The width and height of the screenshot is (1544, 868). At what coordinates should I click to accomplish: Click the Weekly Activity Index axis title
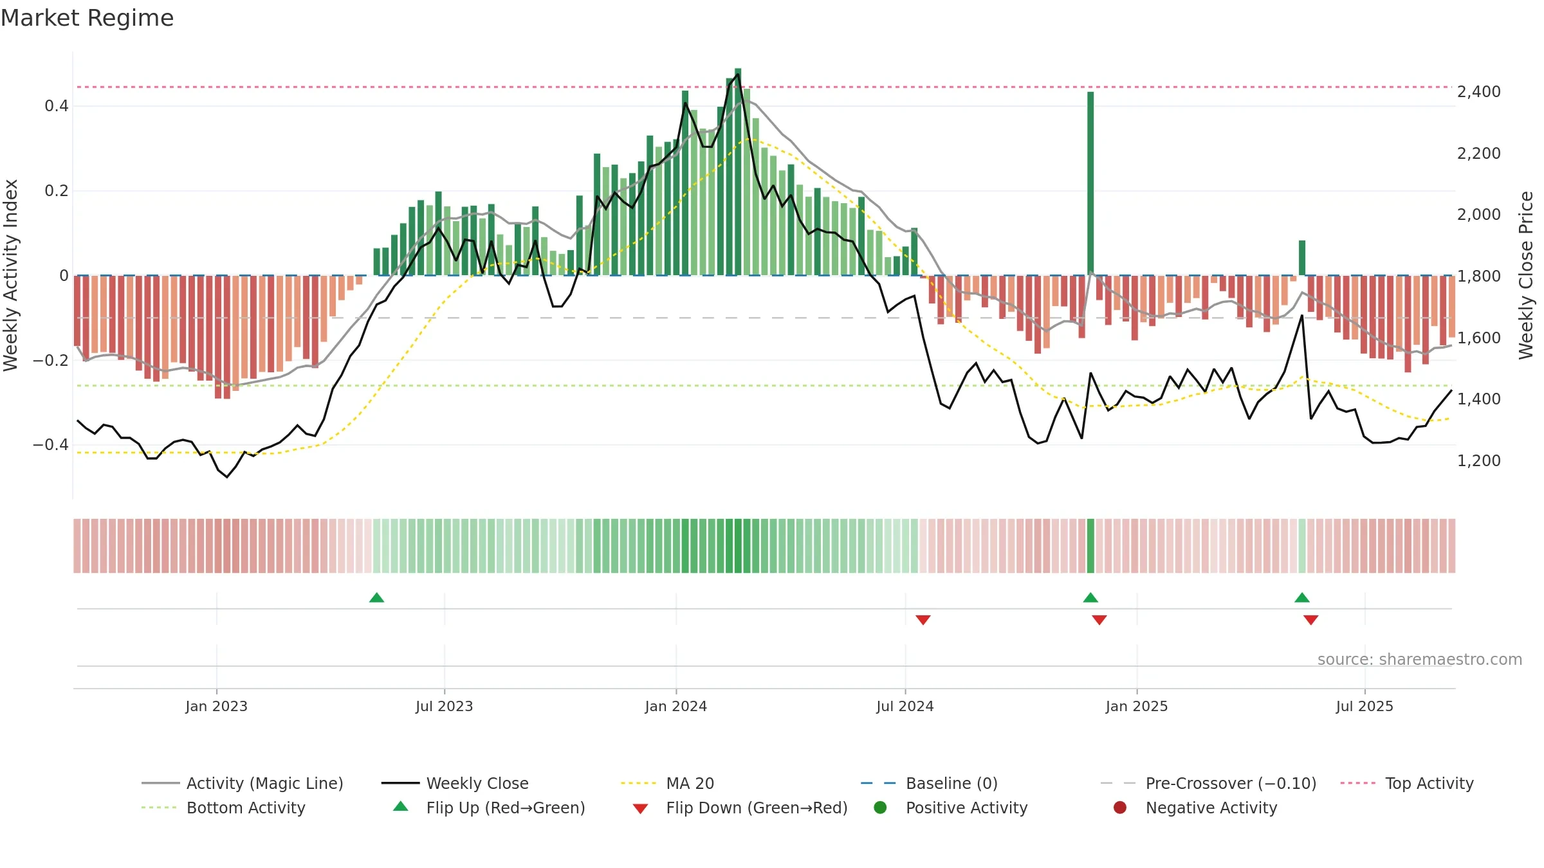click(x=10, y=275)
